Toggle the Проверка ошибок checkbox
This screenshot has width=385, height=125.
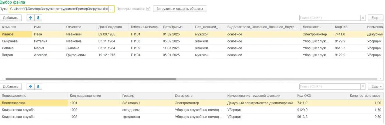point(148,9)
